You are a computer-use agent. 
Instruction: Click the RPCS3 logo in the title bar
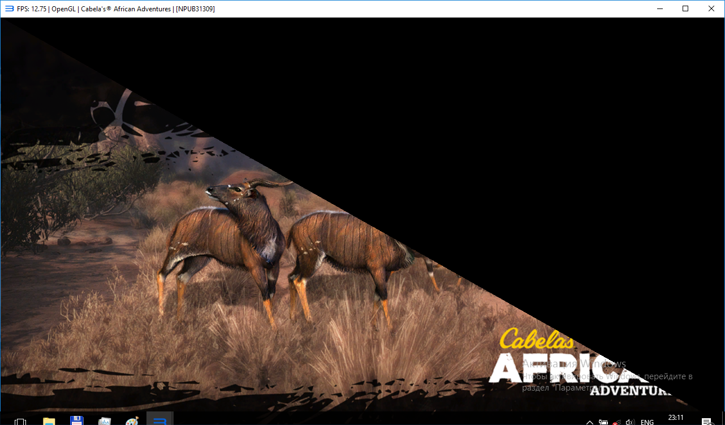point(9,9)
